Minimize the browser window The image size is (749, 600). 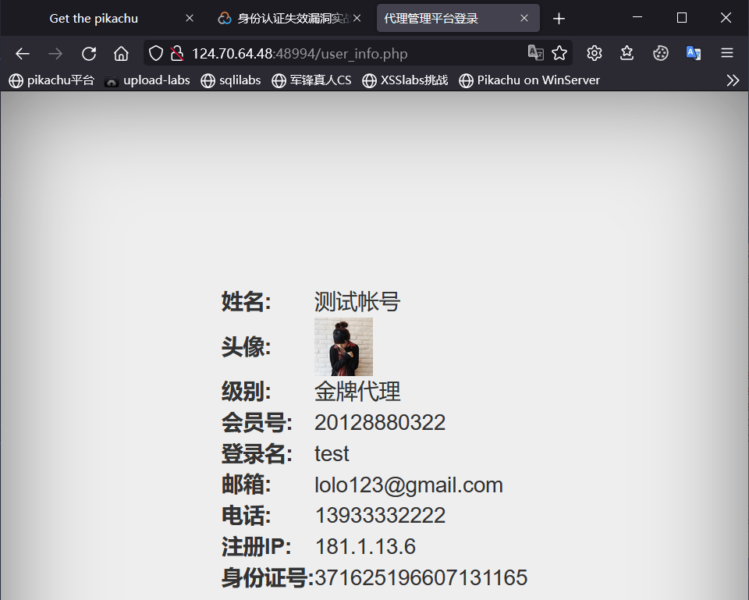pyautogui.click(x=637, y=17)
